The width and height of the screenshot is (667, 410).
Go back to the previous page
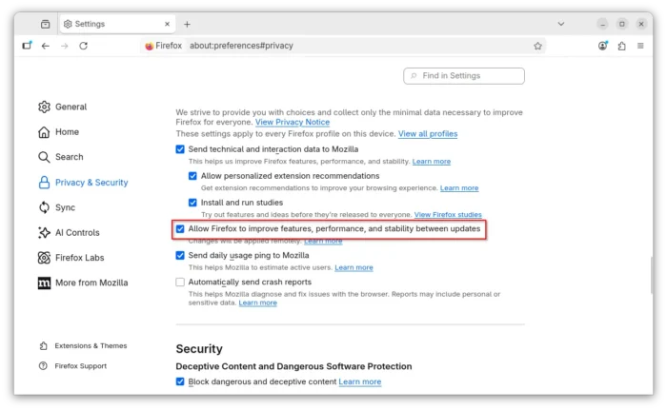46,46
